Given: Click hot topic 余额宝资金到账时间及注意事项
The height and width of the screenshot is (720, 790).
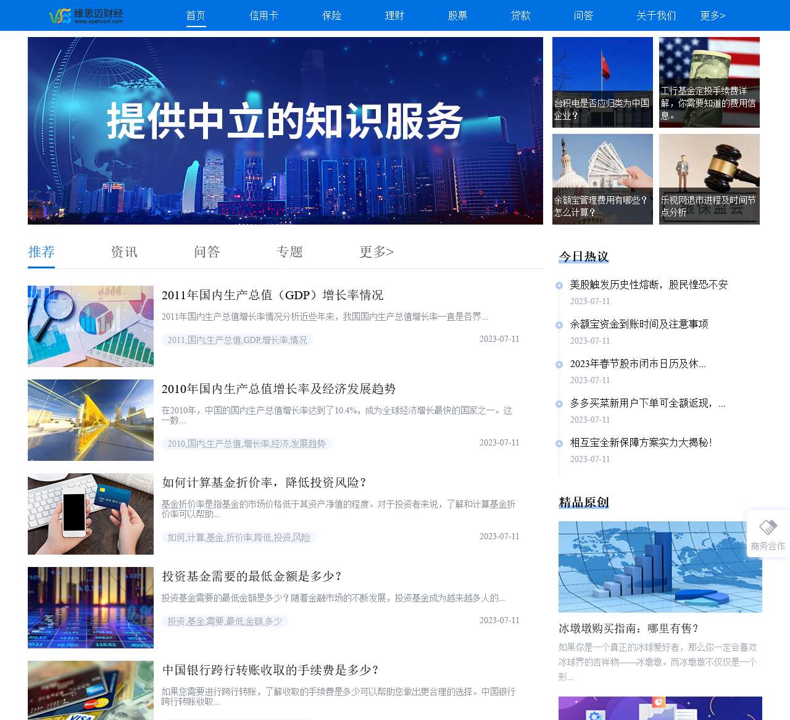Looking at the screenshot, I should (x=639, y=324).
